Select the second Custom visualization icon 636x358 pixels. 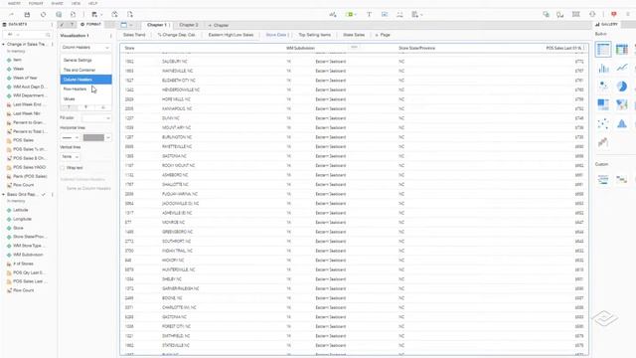[621, 179]
